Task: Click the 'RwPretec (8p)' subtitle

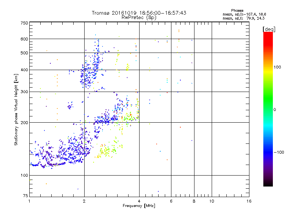Action: tap(139, 18)
